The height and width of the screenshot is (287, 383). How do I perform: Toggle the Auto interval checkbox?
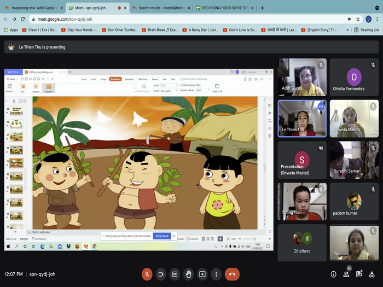(181, 90)
